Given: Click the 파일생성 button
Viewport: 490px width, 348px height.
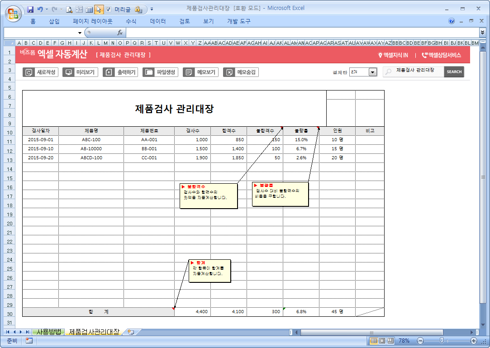Looking at the screenshot, I should point(160,72).
